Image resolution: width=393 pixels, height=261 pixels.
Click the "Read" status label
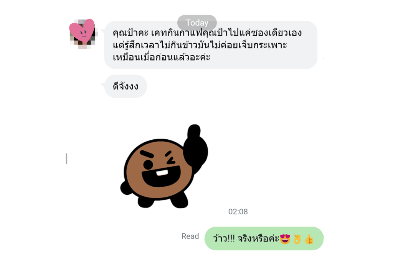point(190,236)
